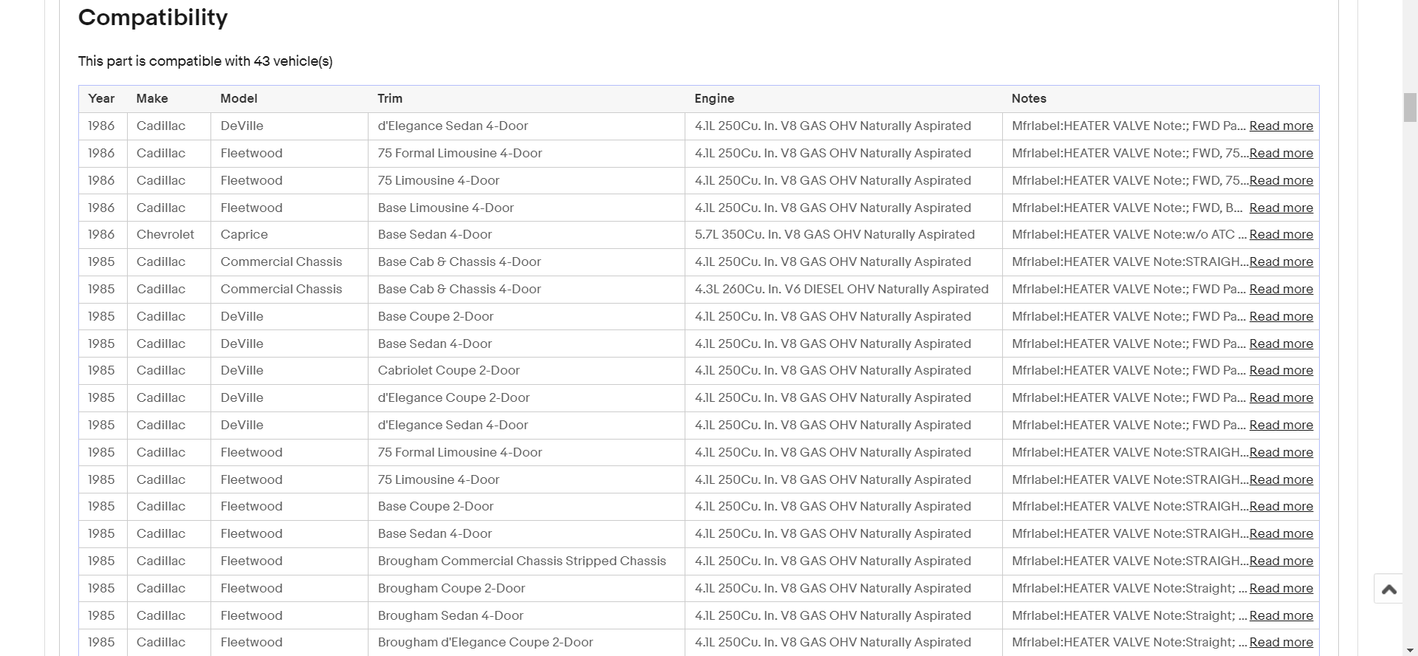Image resolution: width=1418 pixels, height=656 pixels.
Task: Click the page's vertical scrollbar thumb
Action: click(x=1410, y=107)
